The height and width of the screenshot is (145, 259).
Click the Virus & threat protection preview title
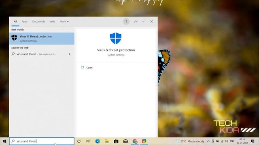[x=116, y=50]
